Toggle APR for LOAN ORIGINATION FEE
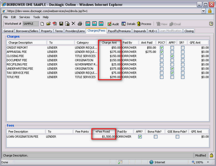Image resolution: width=216 pixels, height=166 pixels. click(x=140, y=137)
